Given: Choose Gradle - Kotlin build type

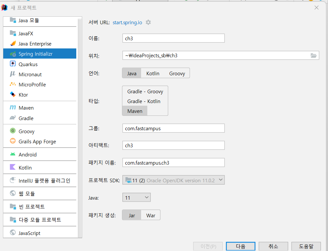Looking at the screenshot, I should [x=144, y=101].
